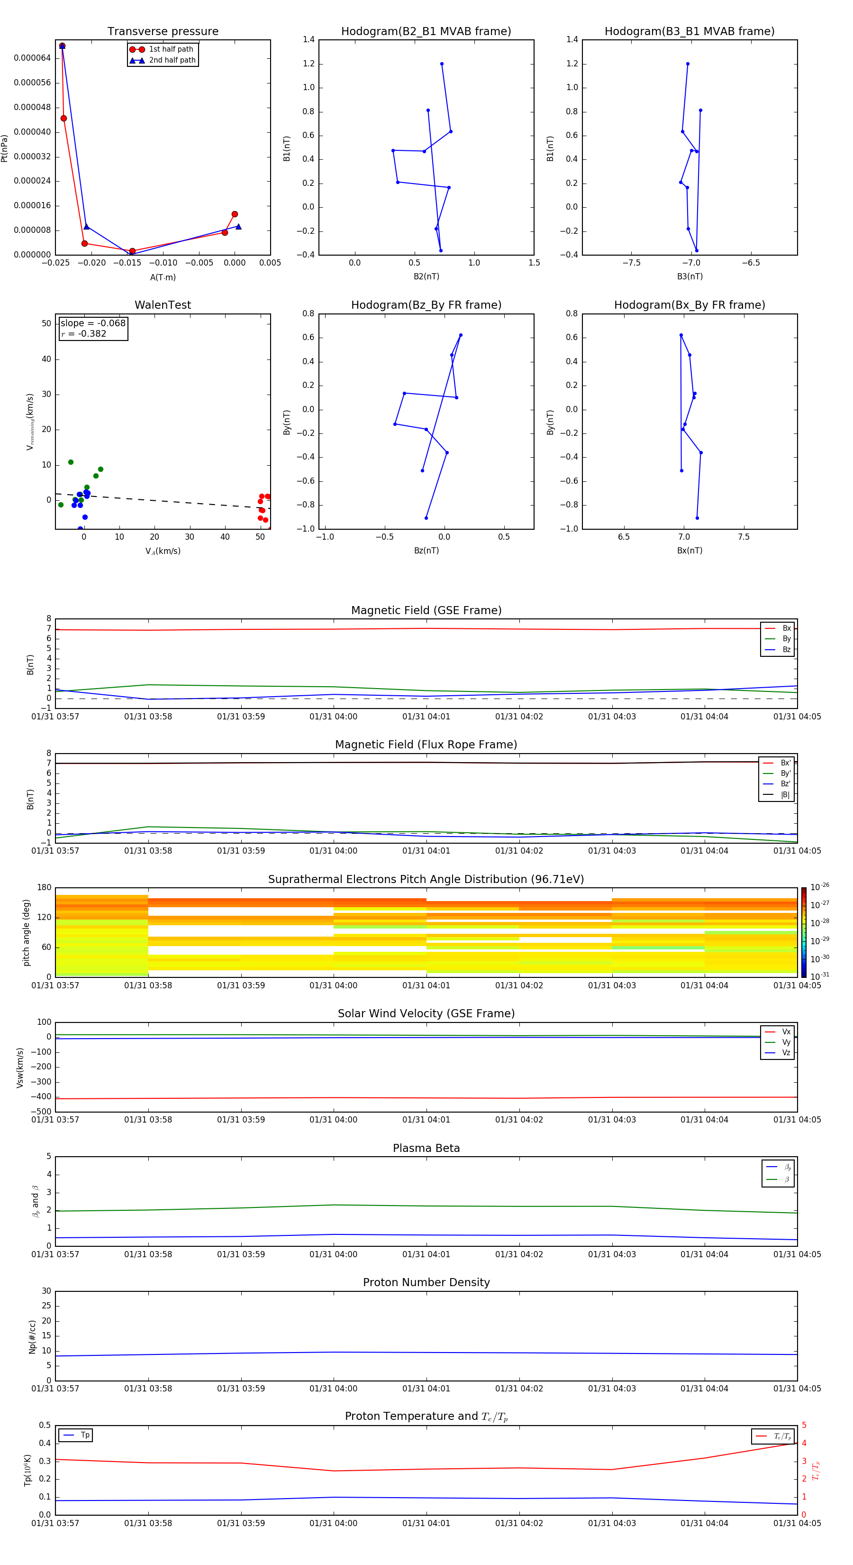The image size is (853, 1565).
Task: Click the 'slope = -0.068' annotation
Action: click(x=93, y=323)
